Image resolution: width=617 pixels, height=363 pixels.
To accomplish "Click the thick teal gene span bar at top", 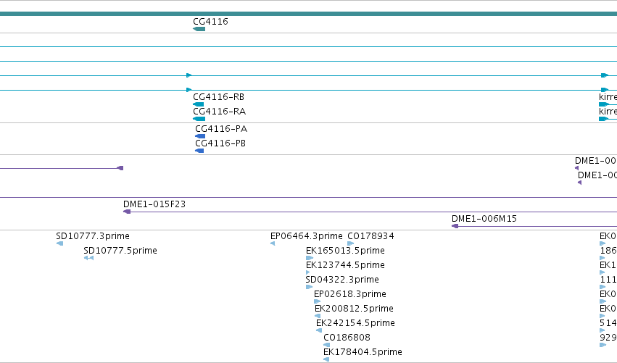I will coord(309,14).
